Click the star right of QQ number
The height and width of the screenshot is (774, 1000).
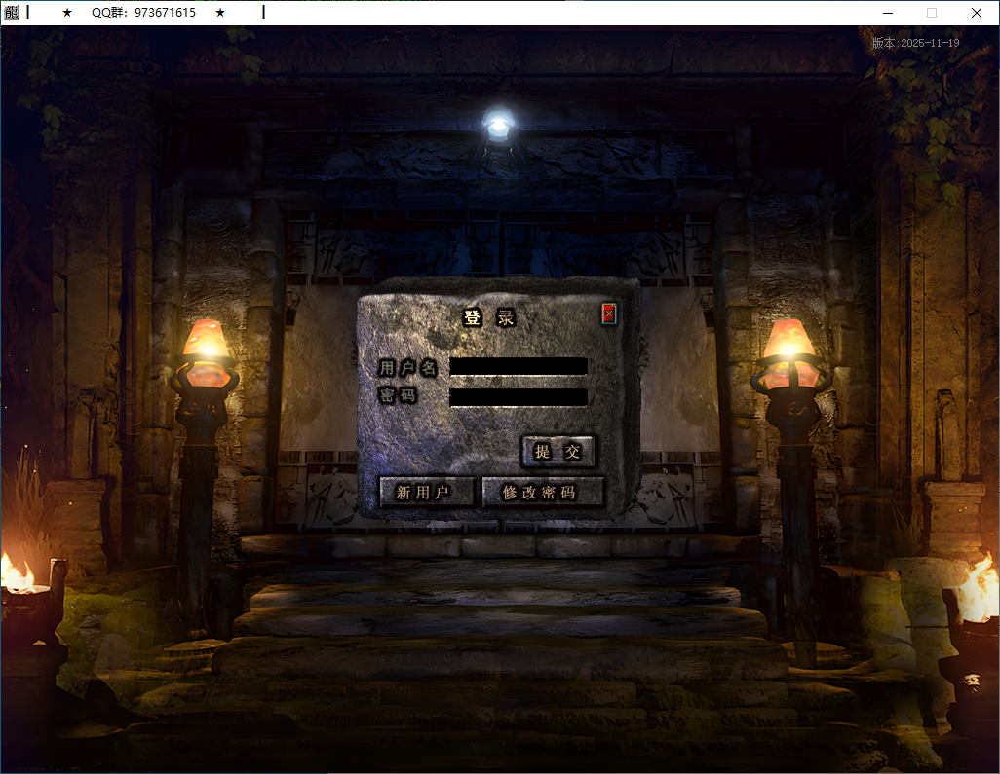coord(220,13)
